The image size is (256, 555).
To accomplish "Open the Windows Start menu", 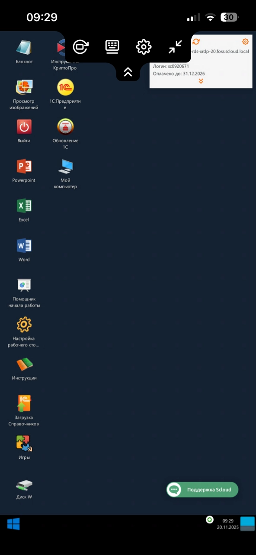I will 13,524.
